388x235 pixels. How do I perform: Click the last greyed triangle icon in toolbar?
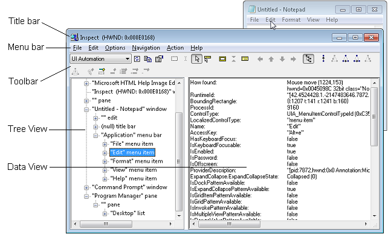coord(368,58)
